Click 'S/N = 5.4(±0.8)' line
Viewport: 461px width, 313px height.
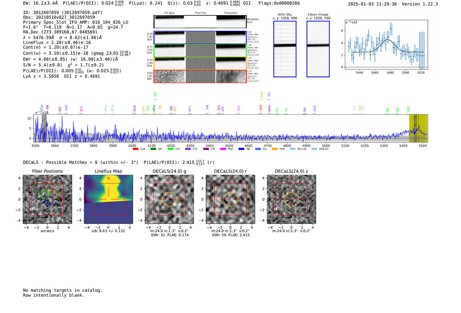(x=42, y=65)
